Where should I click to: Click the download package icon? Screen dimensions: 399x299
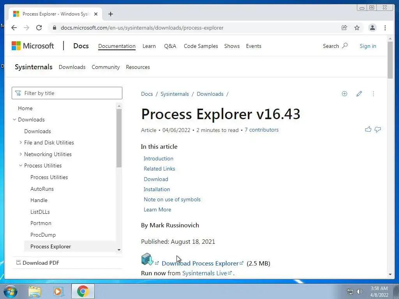click(x=147, y=259)
